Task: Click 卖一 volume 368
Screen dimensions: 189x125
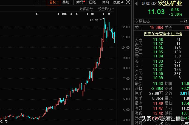Action: pos(177,56)
